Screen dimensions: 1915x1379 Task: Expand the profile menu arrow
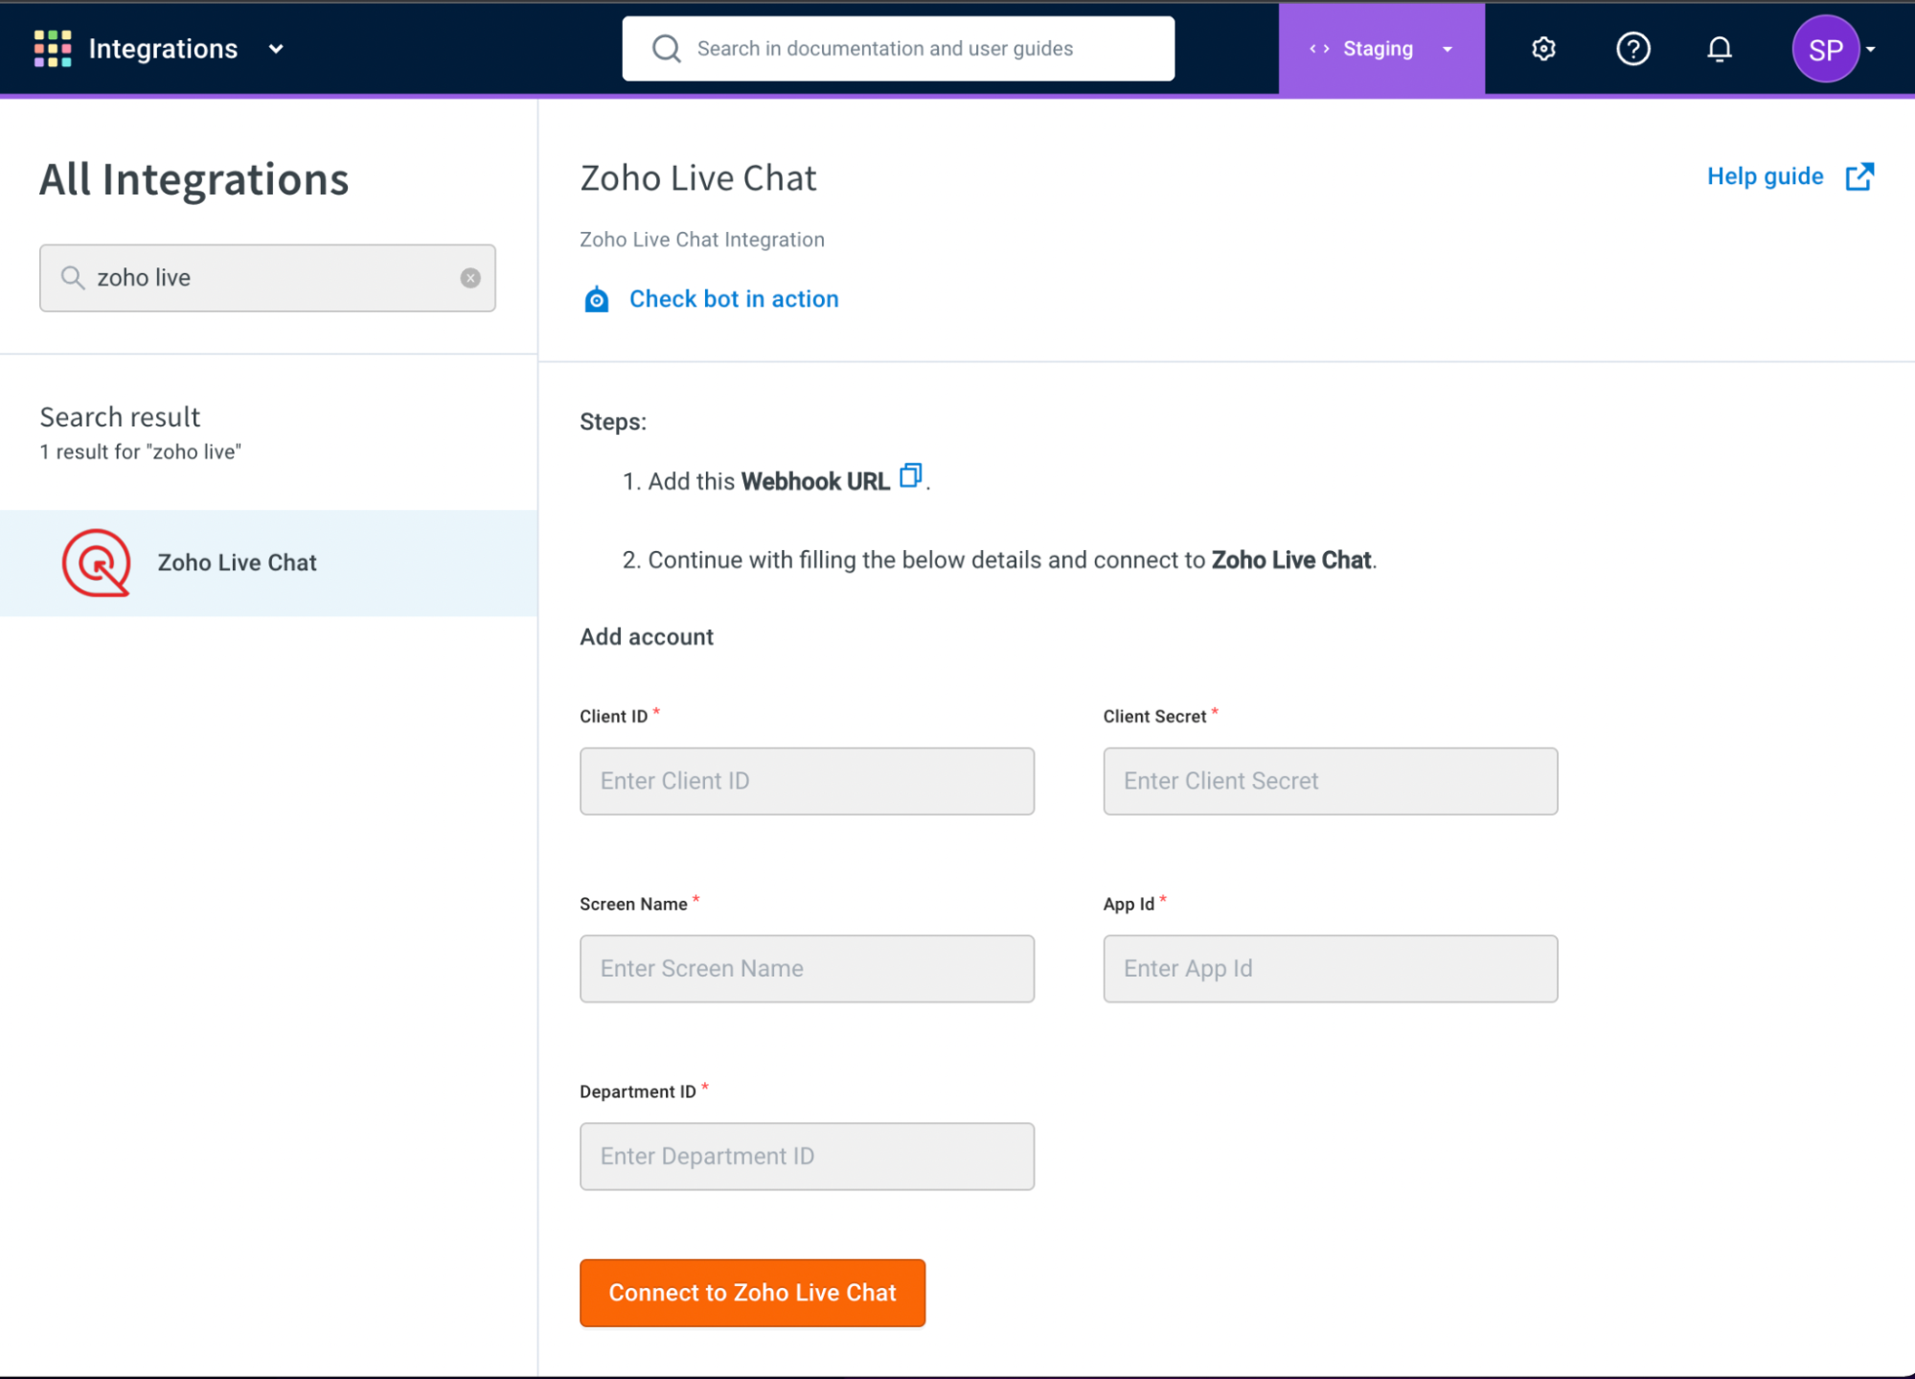tap(1871, 49)
